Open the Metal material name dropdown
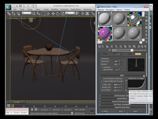Screen dimensions: 158x119 [132, 50]
